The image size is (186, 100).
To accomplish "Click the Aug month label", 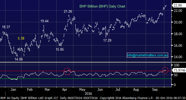I will tap(136, 90).
